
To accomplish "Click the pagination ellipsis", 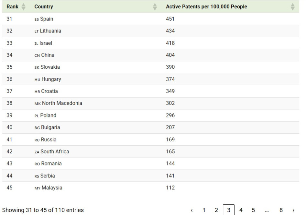I will (x=267, y=210).
